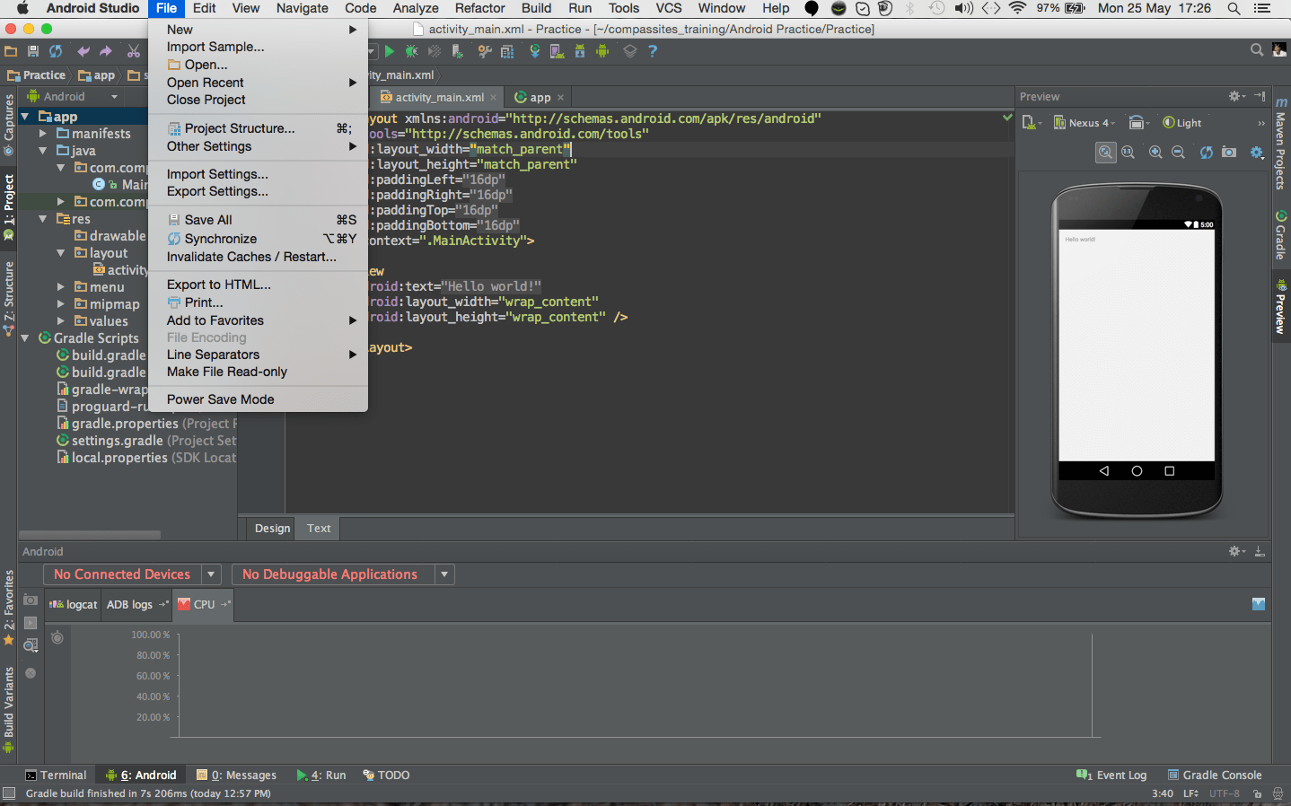Viewport: 1291px width, 806px height.
Task: Expand the manifests folder
Action: [42, 134]
